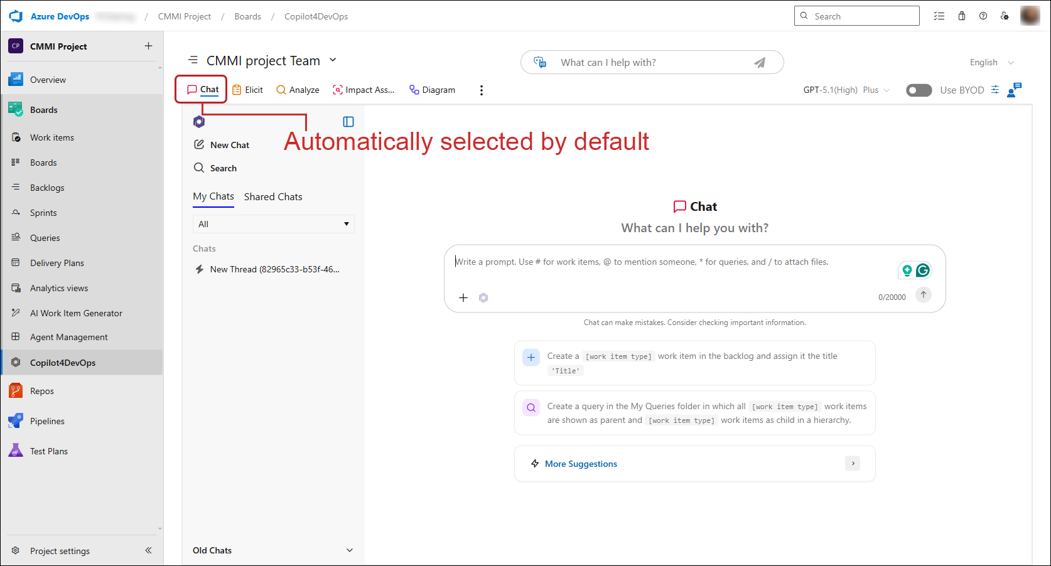
Task: Open the Shared Chats tab
Action: (273, 196)
